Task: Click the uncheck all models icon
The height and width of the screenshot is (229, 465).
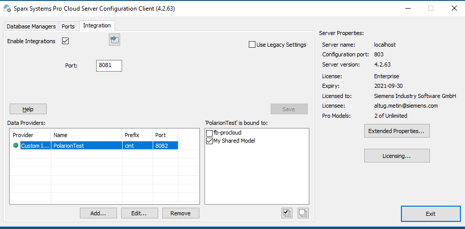Action: tap(303, 213)
